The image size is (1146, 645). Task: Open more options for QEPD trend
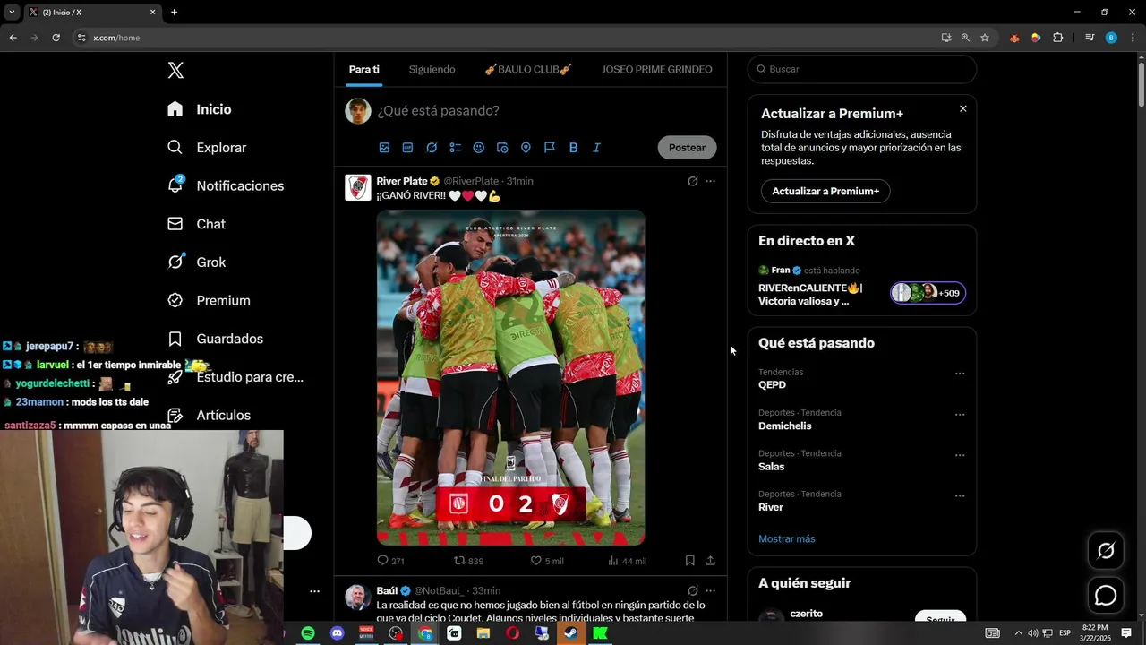pos(960,374)
